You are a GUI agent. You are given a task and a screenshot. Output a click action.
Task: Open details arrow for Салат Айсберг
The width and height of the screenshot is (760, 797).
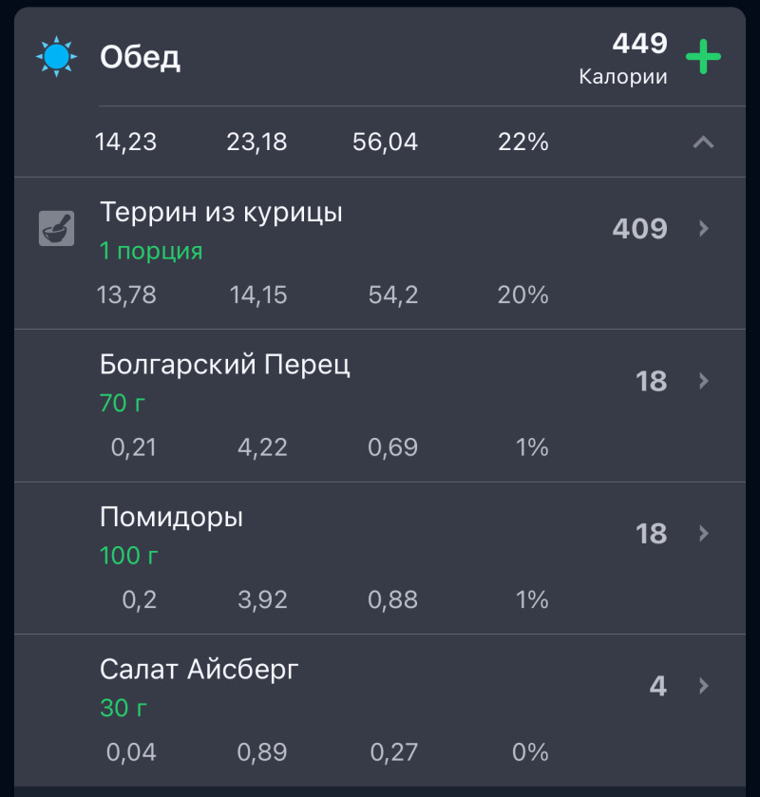click(x=704, y=685)
